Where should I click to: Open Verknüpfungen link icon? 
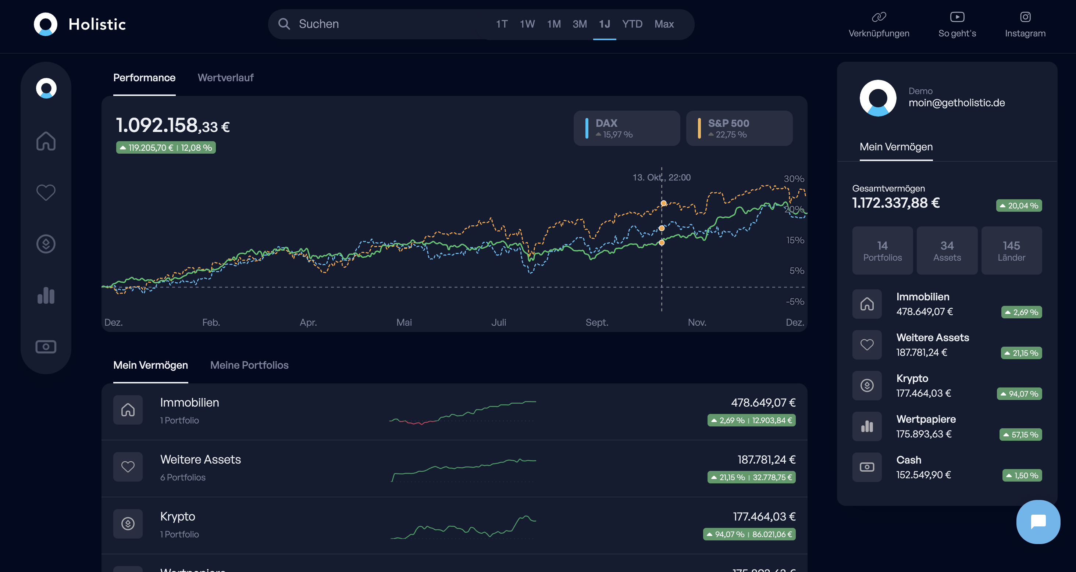879,17
